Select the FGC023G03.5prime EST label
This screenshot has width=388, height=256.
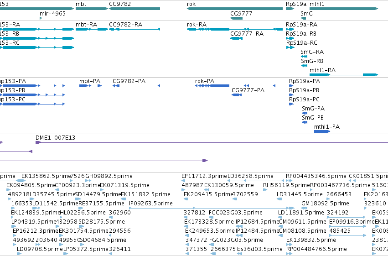236,240
